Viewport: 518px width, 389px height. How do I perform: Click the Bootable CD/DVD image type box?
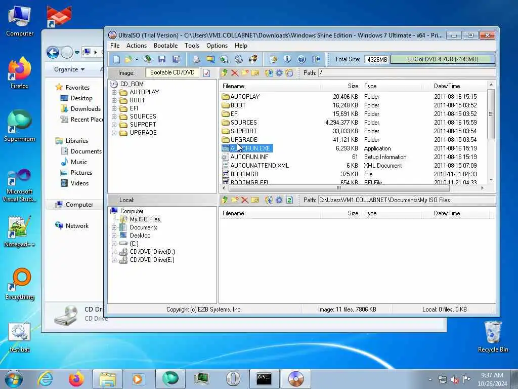point(172,72)
